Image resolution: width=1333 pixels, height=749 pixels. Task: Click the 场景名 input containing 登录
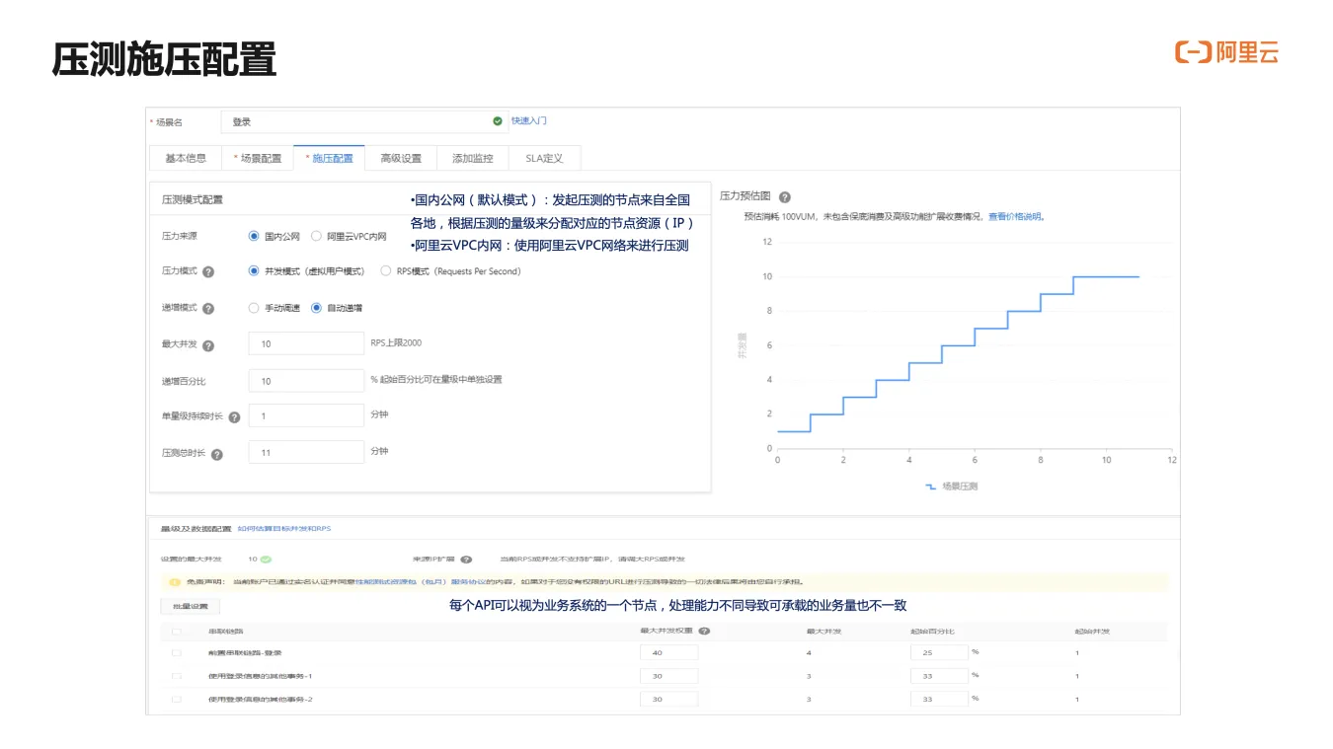click(364, 121)
